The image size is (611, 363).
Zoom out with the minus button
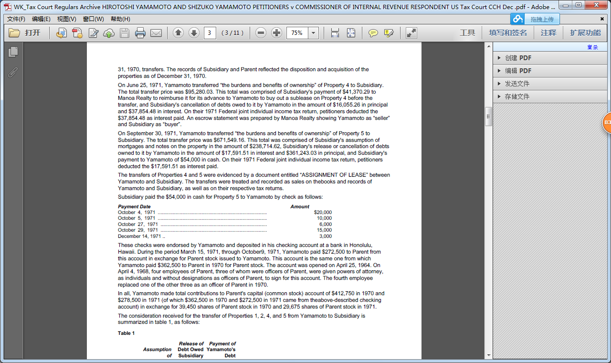click(261, 33)
